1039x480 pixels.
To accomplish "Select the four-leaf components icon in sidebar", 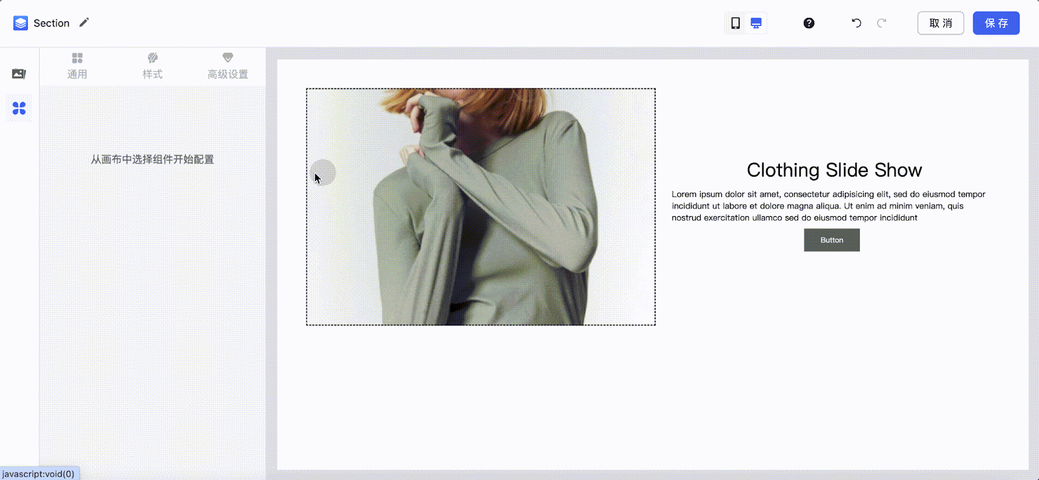I will coord(19,108).
